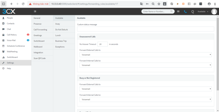This screenshot has width=219, height=112.
Task: Click the Enter Name or Number search box
Action: pyautogui.click(x=157, y=11)
